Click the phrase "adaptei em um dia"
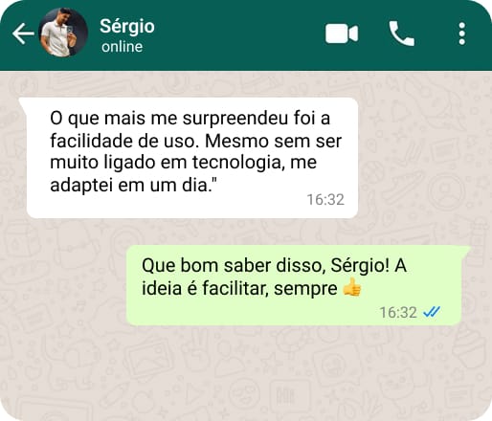Image resolution: width=492 pixels, height=421 pixels. tap(129, 185)
